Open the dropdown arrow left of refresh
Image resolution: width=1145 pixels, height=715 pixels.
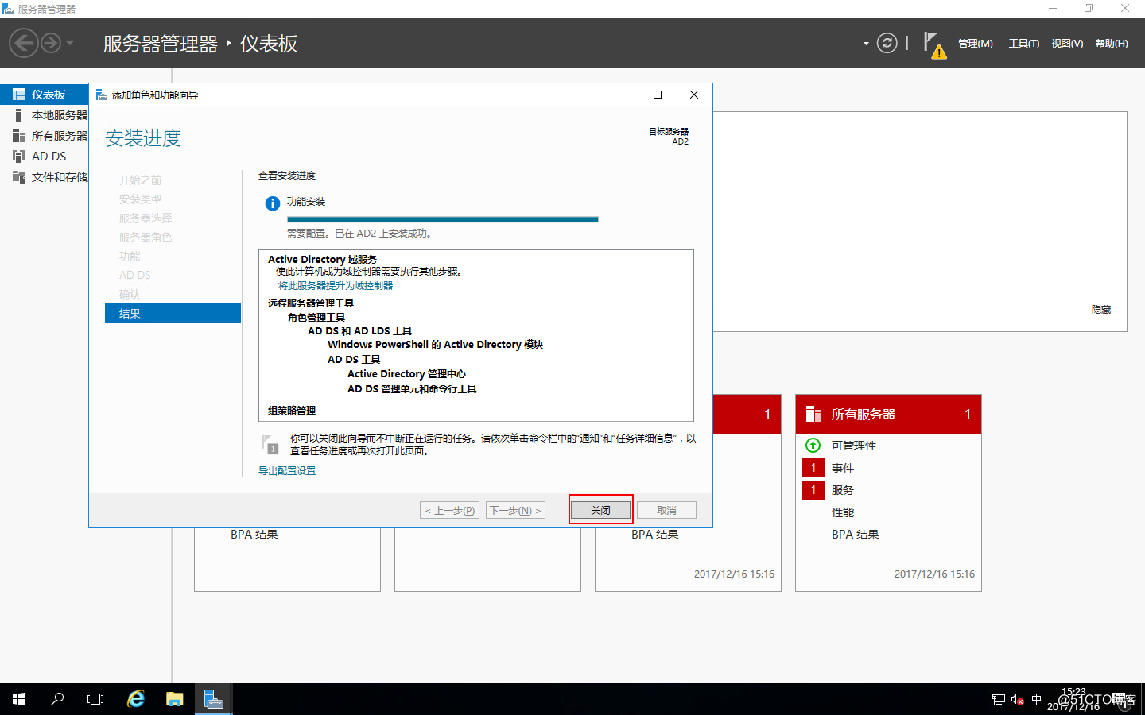click(866, 44)
